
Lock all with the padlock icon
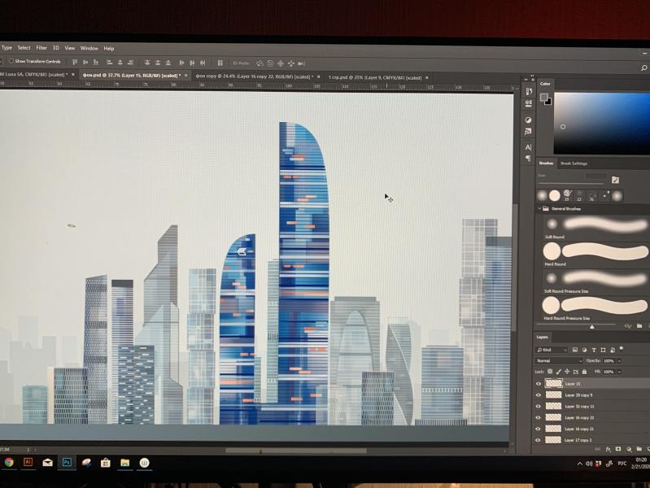click(584, 372)
